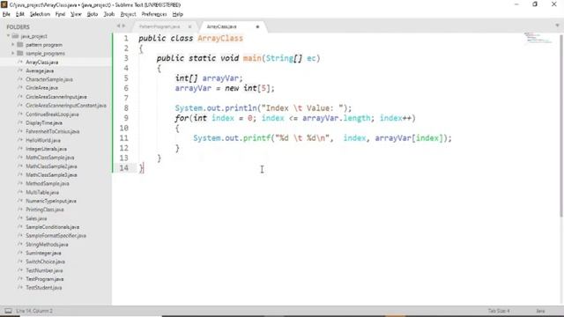Open PrintingClass.java from the sidebar

[x=45, y=210]
